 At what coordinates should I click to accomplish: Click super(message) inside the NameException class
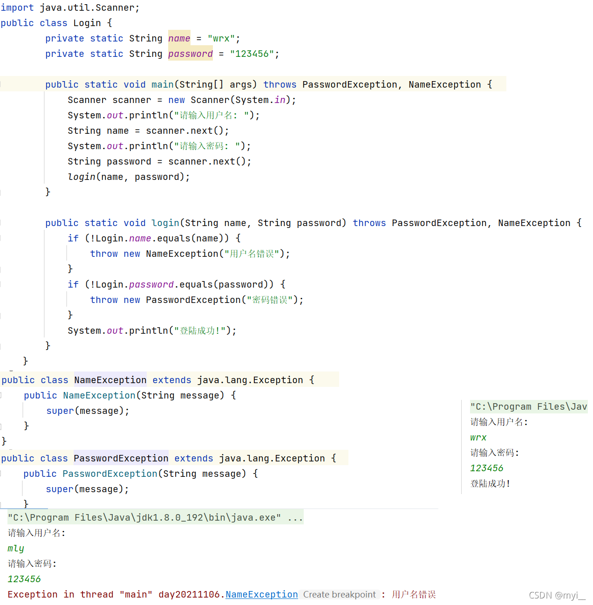pyautogui.click(x=88, y=411)
